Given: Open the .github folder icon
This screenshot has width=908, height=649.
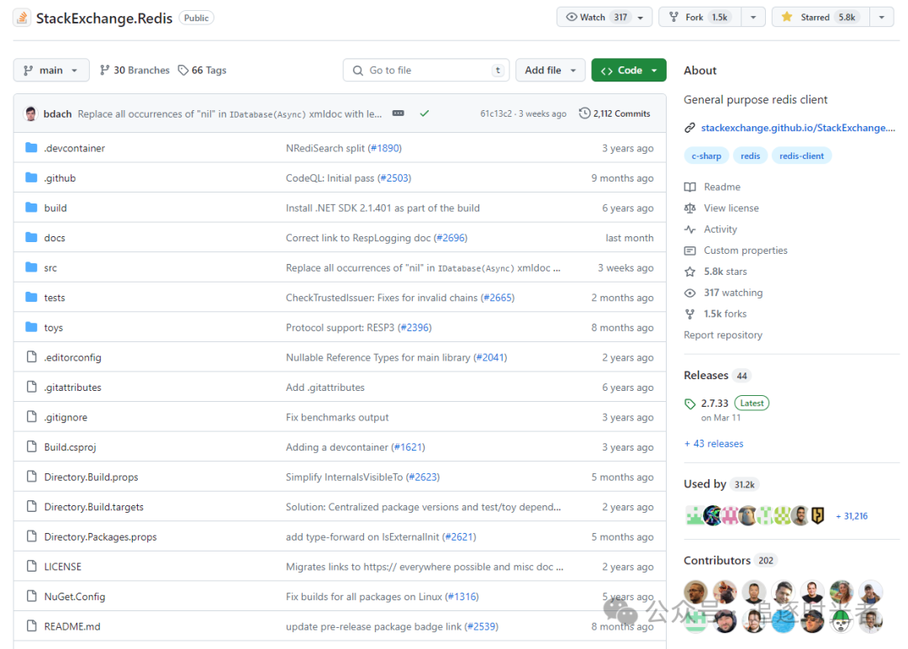Looking at the screenshot, I should (31, 177).
